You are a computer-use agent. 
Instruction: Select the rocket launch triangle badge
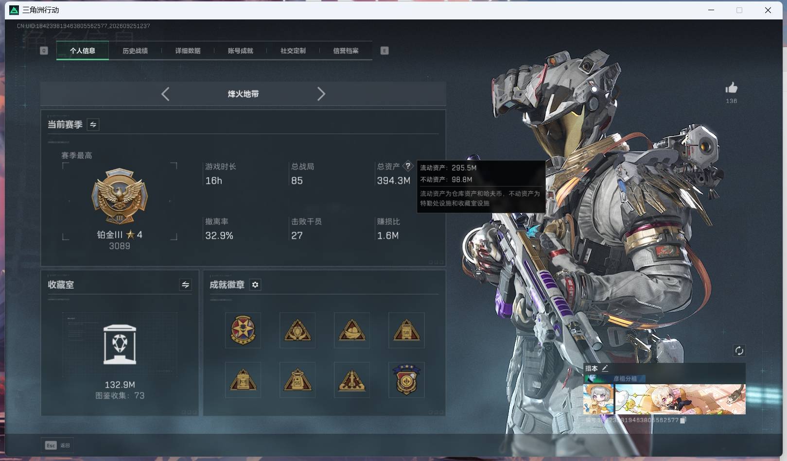[x=352, y=380]
